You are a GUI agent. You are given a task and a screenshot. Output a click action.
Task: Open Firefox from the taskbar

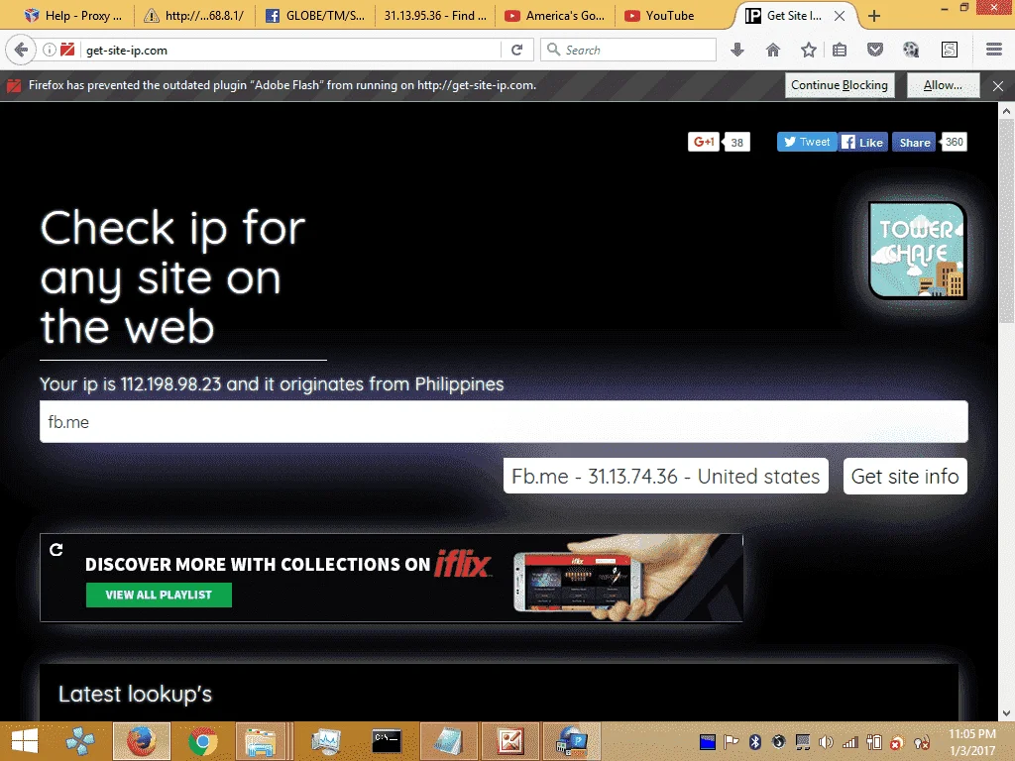(142, 741)
